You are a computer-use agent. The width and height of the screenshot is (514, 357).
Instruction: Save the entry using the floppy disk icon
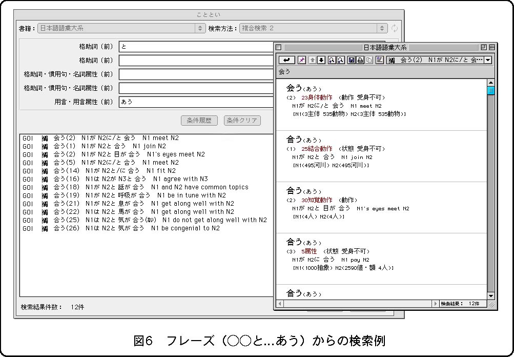coord(352,60)
